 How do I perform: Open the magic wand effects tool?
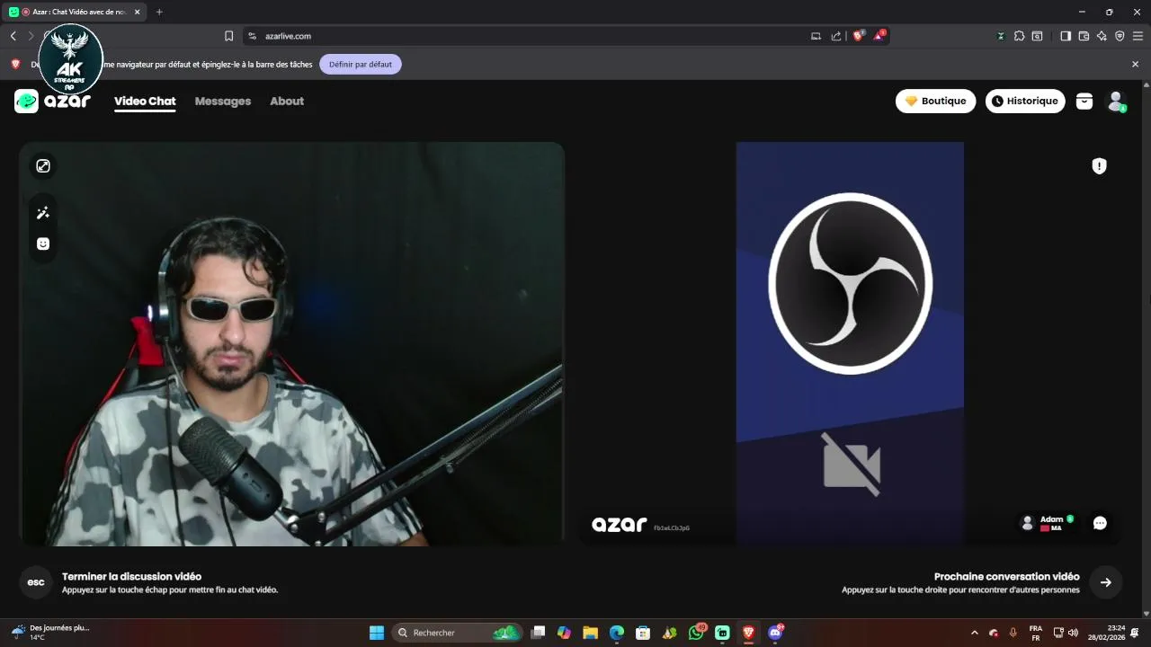point(43,213)
